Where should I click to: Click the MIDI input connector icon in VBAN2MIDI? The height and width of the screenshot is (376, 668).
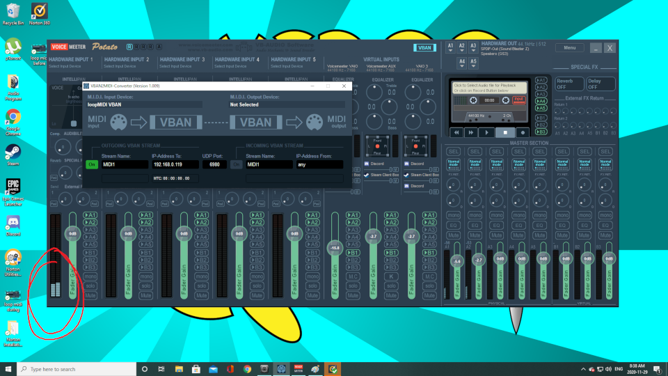118,123
